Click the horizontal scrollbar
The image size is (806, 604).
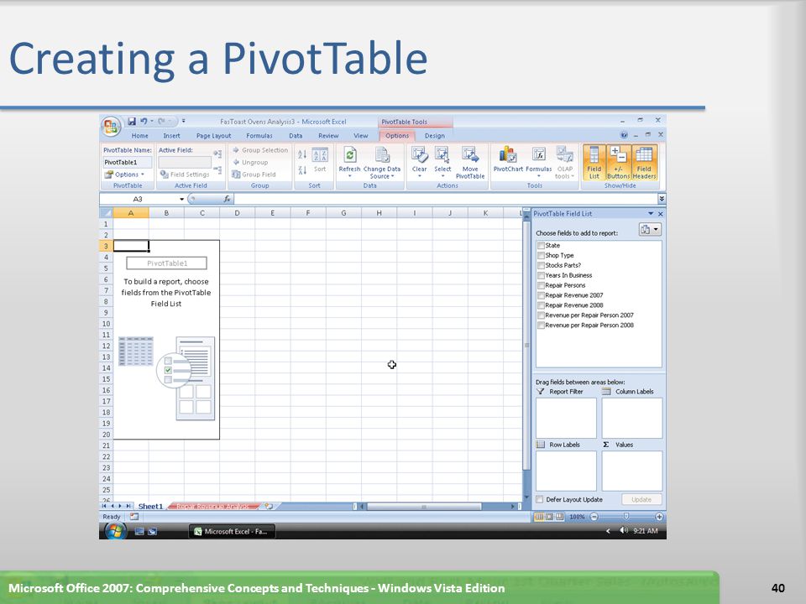pyautogui.click(x=424, y=507)
